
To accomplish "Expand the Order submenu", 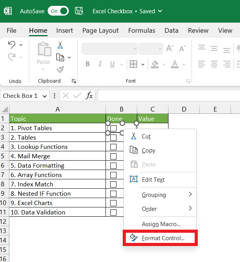I will coord(160,209).
